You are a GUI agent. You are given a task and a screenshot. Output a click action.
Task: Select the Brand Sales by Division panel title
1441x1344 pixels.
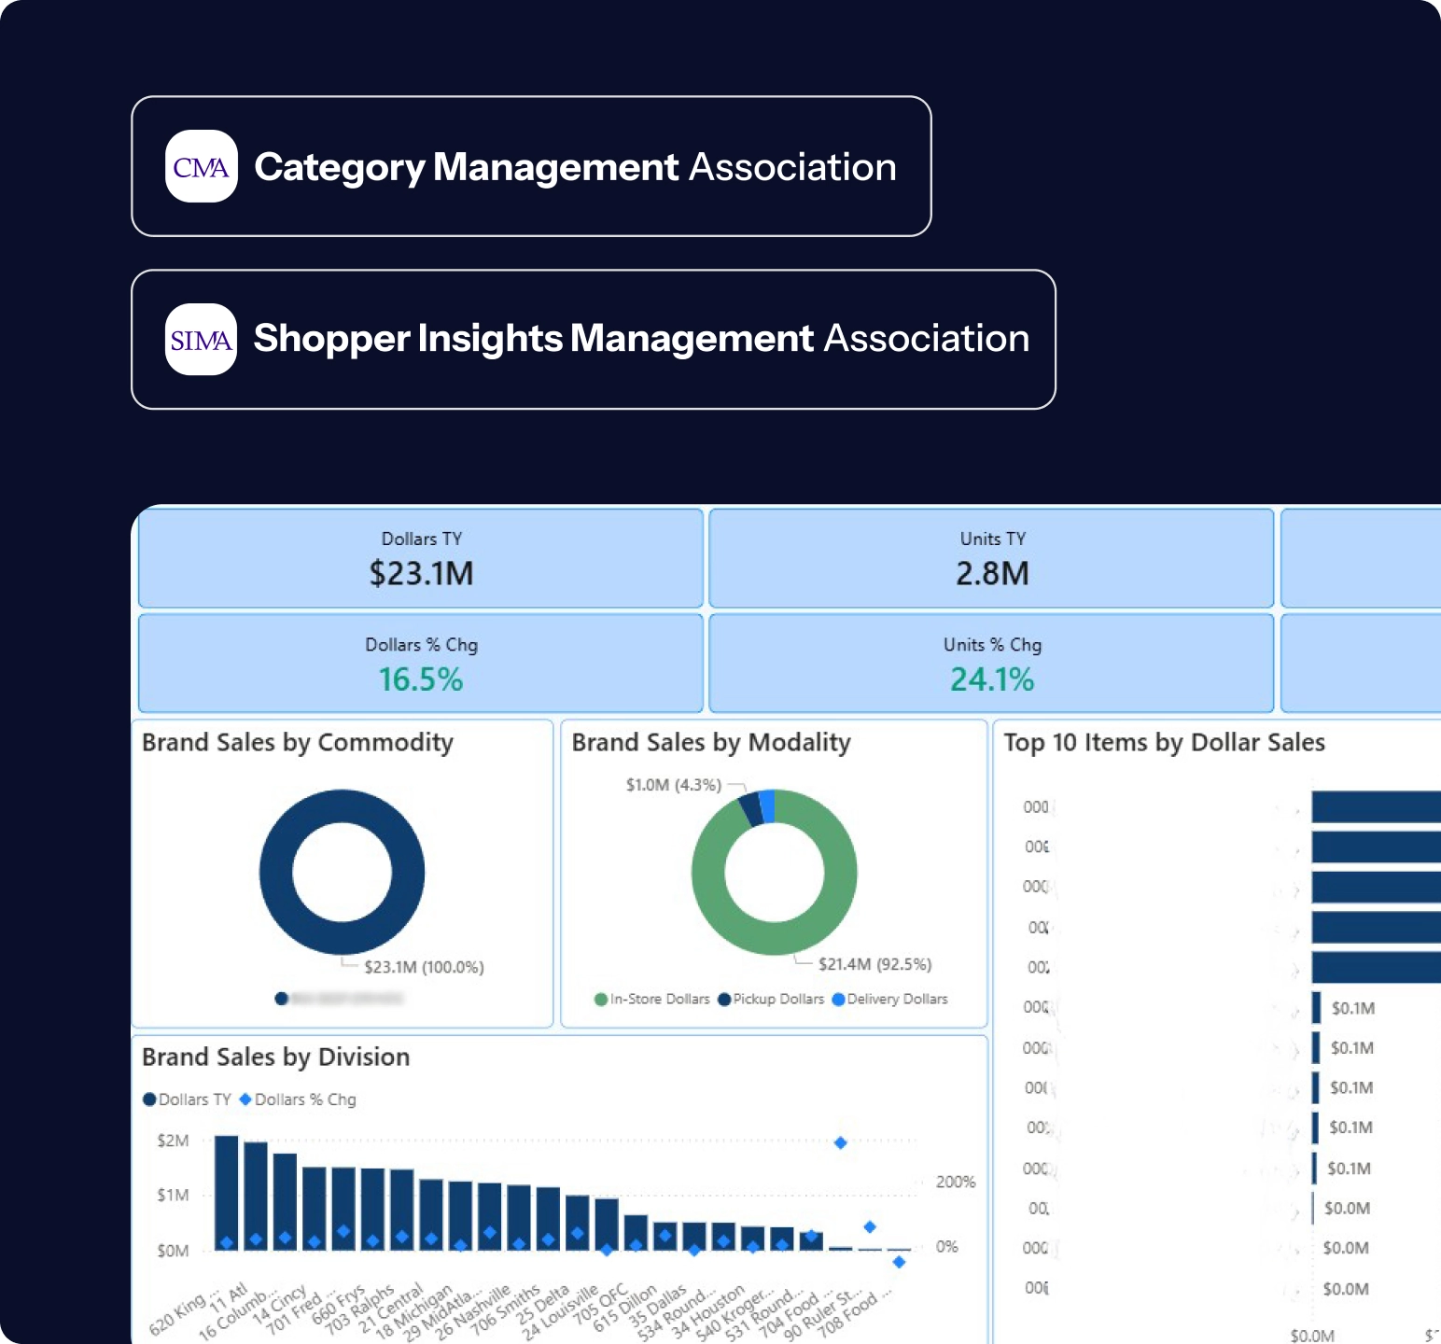[275, 1057]
